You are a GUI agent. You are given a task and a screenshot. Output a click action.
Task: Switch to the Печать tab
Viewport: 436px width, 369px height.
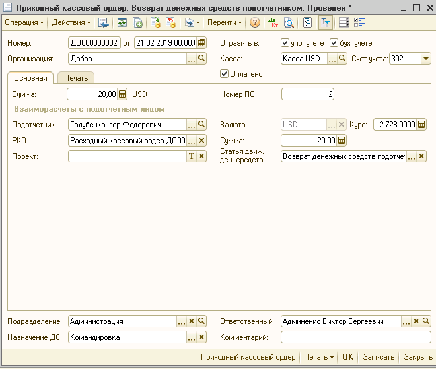point(76,78)
